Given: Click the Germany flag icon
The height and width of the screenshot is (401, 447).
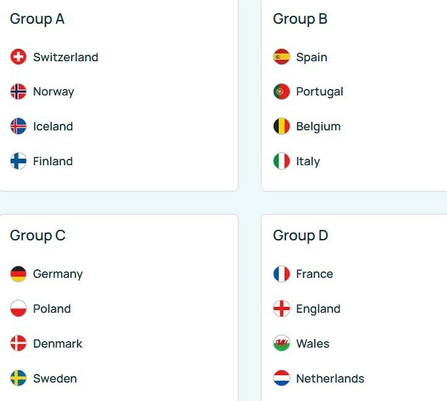Looking at the screenshot, I should [x=18, y=274].
